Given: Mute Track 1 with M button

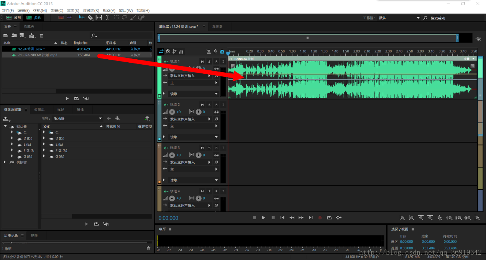Looking at the screenshot, I should coord(202,62).
